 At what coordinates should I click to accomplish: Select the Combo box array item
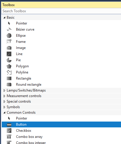click(61, 137)
